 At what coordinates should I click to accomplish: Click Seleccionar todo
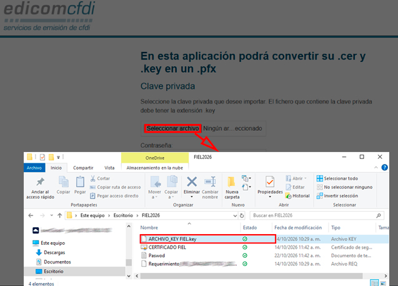pyautogui.click(x=337, y=178)
